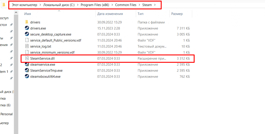Select the drivers folder name
265x134 pixels.
[35, 22]
